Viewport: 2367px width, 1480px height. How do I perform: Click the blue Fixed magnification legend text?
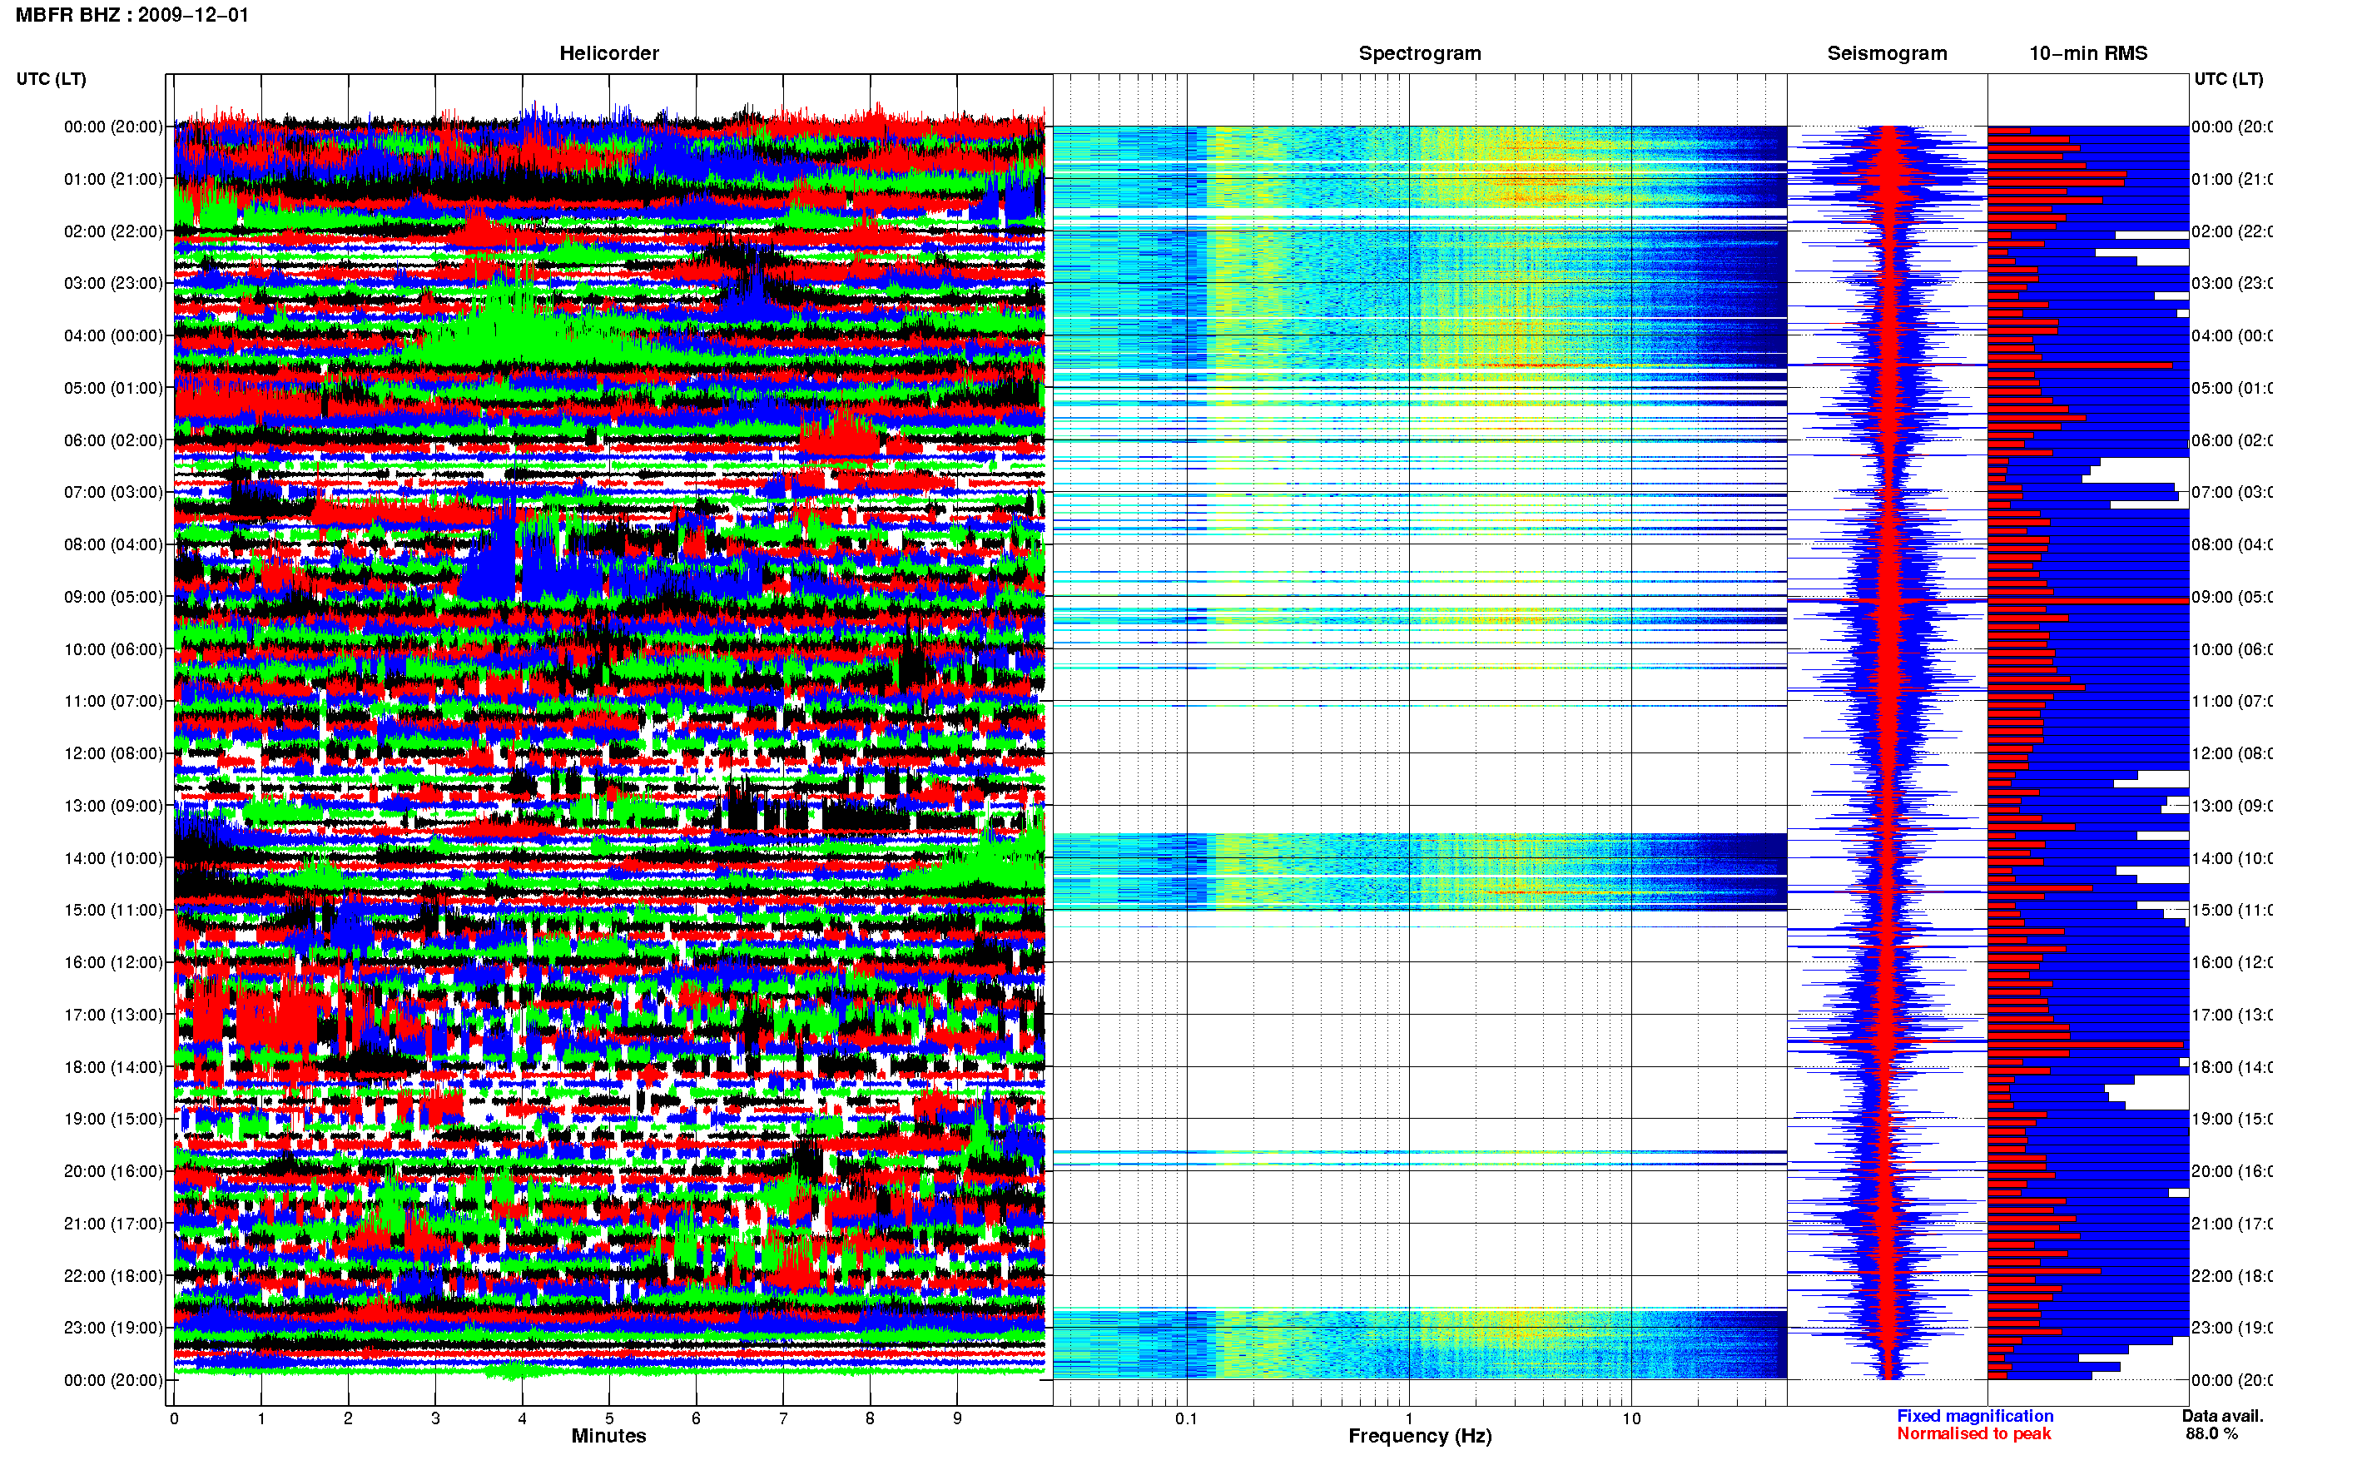1975,1417
